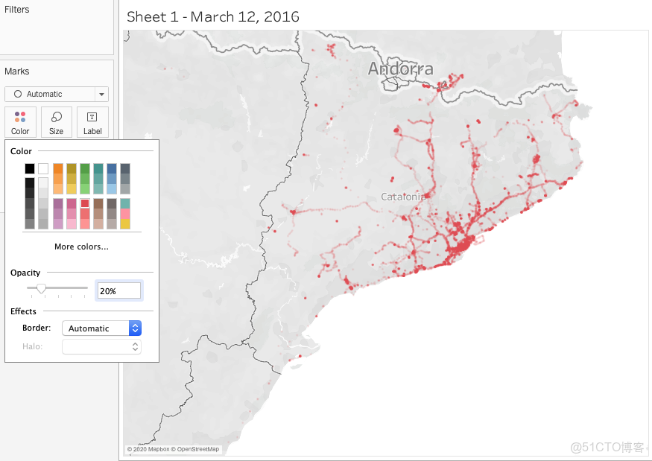This screenshot has height=461, width=652.
Task: Open the Color properties on the Marks card
Action: [x=20, y=122]
